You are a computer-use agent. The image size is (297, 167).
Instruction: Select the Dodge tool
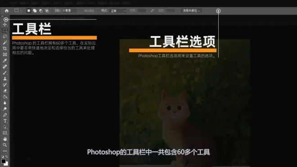5,109
